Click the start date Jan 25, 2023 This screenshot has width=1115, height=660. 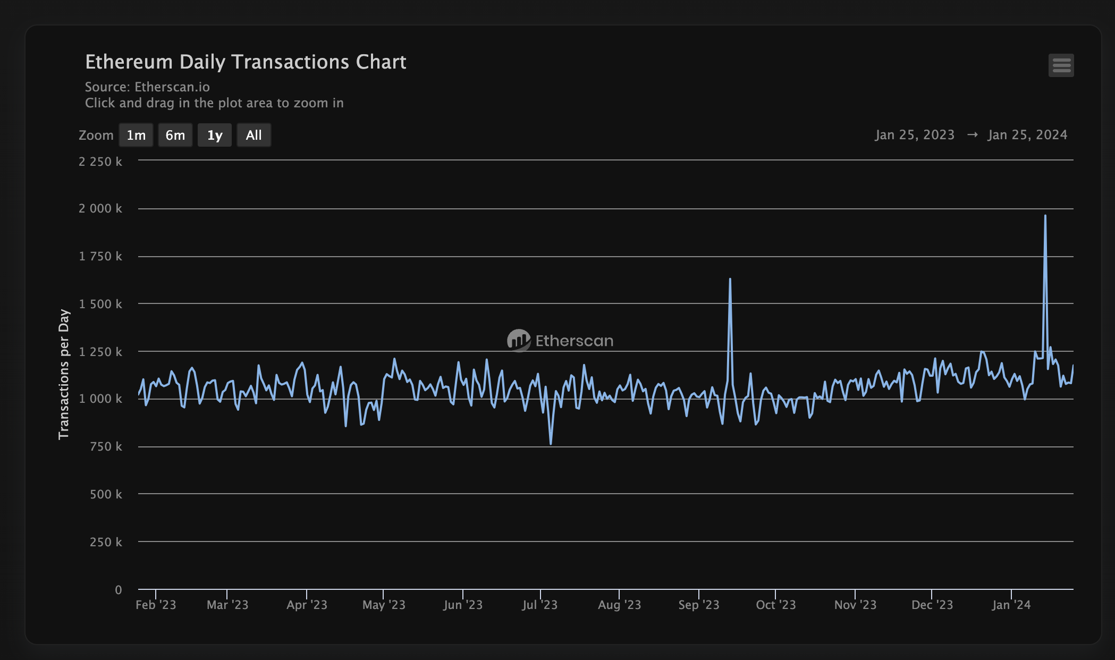(x=915, y=135)
